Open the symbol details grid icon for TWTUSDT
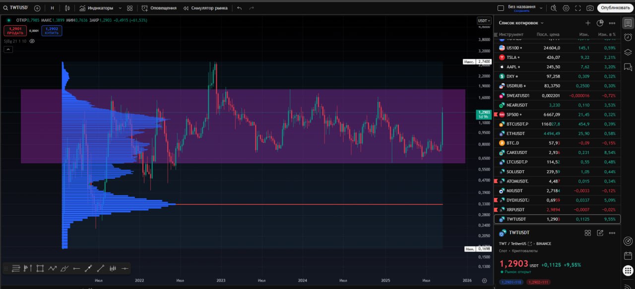 pyautogui.click(x=588, y=233)
